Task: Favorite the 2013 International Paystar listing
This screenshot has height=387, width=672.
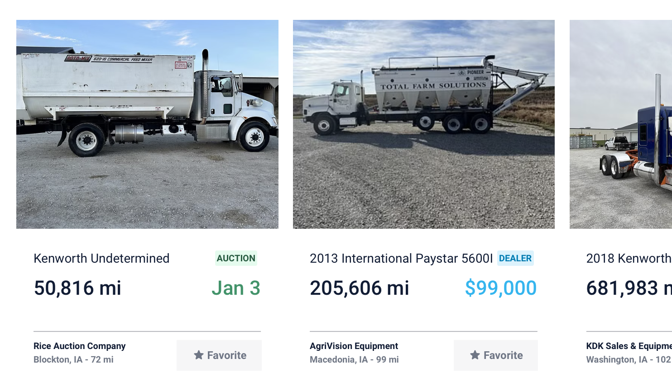Action: coord(496,355)
